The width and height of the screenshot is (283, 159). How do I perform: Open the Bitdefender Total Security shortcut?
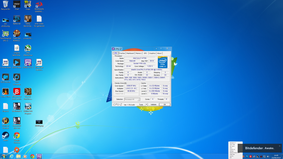click(x=17, y=92)
